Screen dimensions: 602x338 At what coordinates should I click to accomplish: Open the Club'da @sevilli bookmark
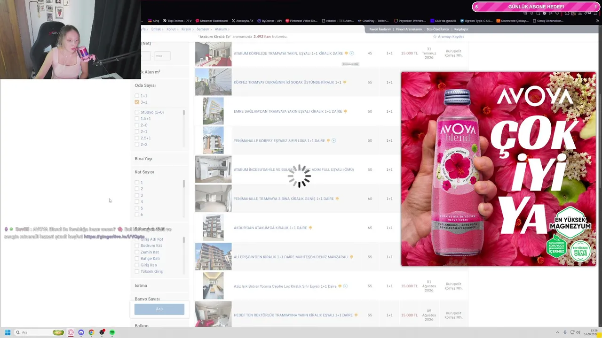(443, 21)
